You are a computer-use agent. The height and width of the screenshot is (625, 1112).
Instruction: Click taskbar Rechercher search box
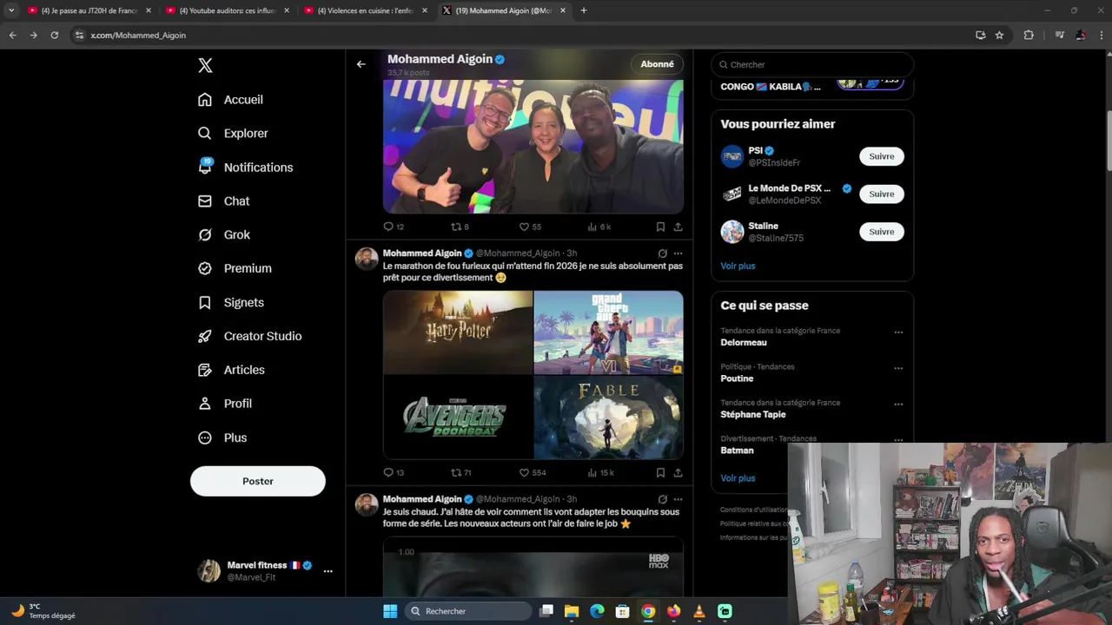469,611
